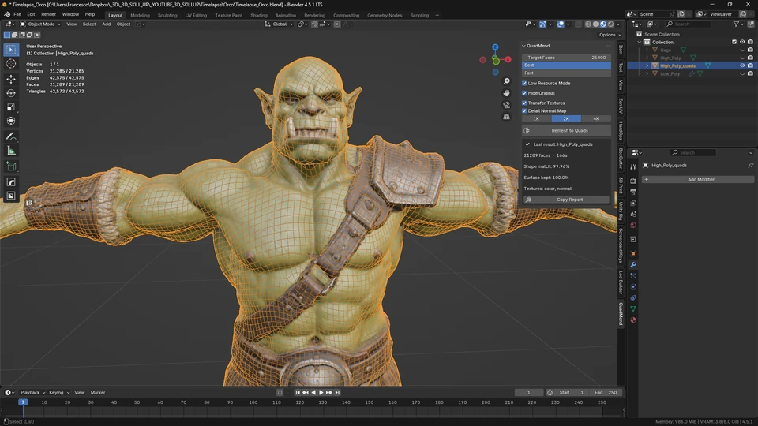Click the Z axis on navigation gizmo
Screen dimensions: 758x426
pos(495,47)
